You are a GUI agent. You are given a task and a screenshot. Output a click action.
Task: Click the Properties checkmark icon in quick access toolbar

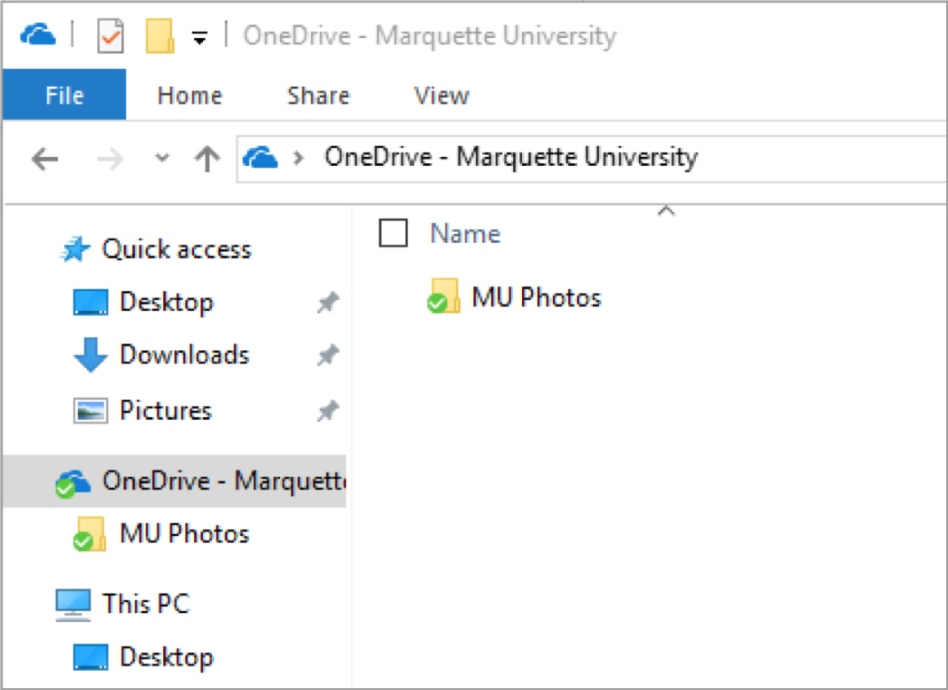point(110,37)
